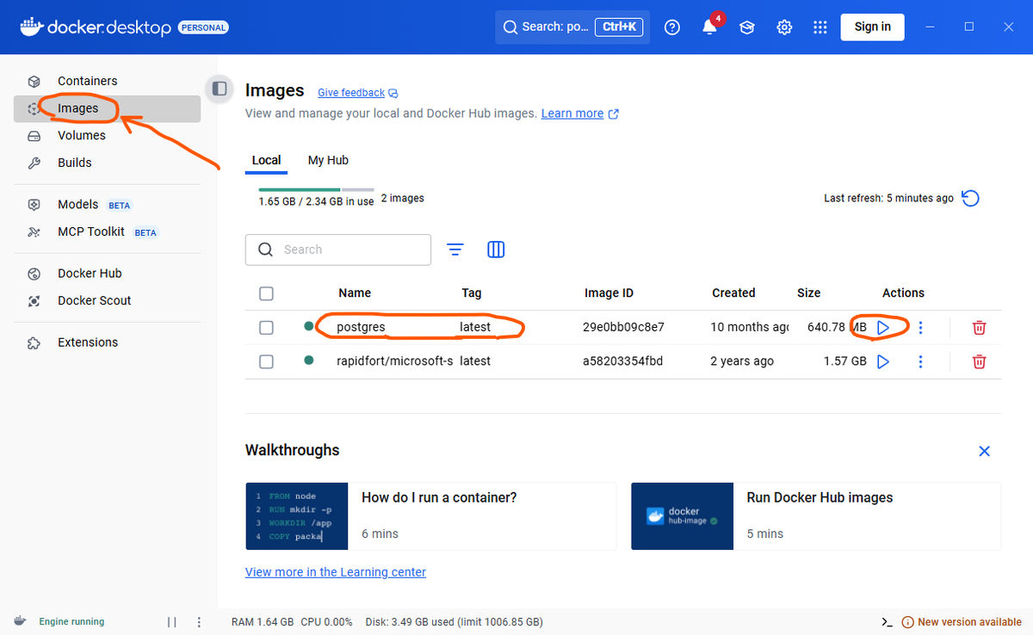Click the rapidfort/microsoft-s image name
Viewport: 1033px width, 635px height.
click(394, 361)
